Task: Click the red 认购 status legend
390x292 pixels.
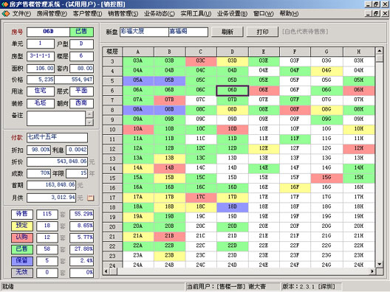Action: coord(22,237)
